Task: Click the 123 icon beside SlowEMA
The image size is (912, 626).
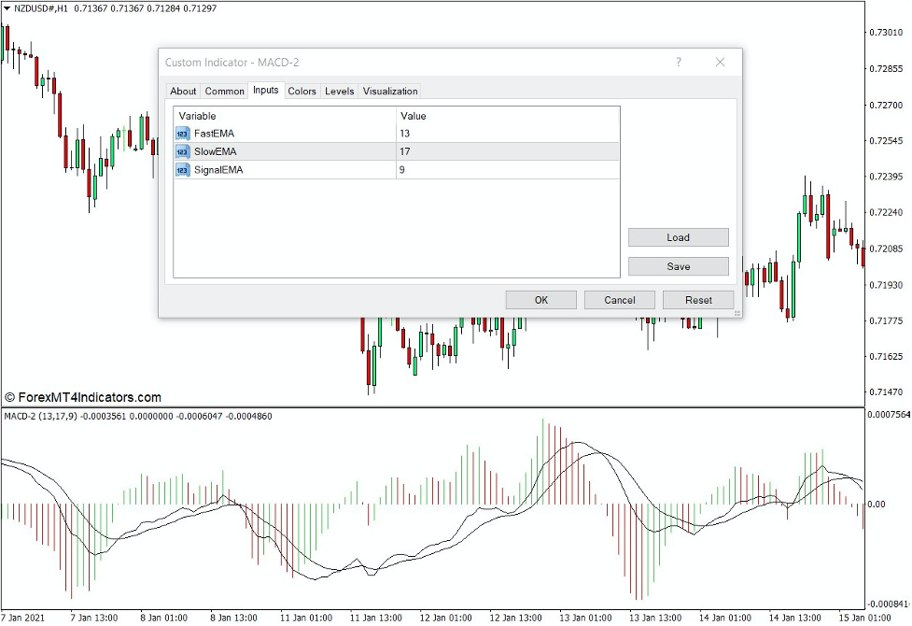Action: [183, 151]
